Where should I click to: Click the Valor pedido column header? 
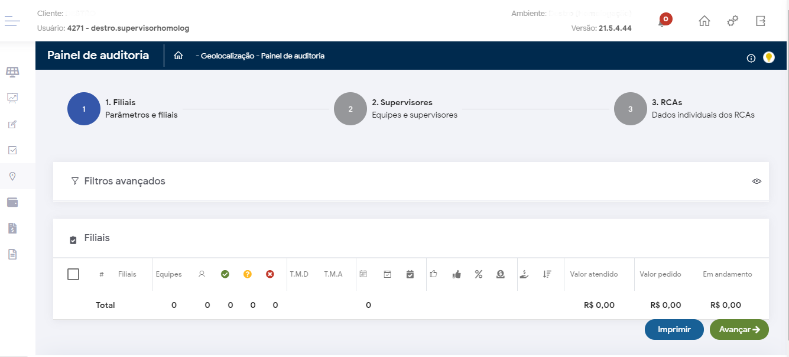661,274
